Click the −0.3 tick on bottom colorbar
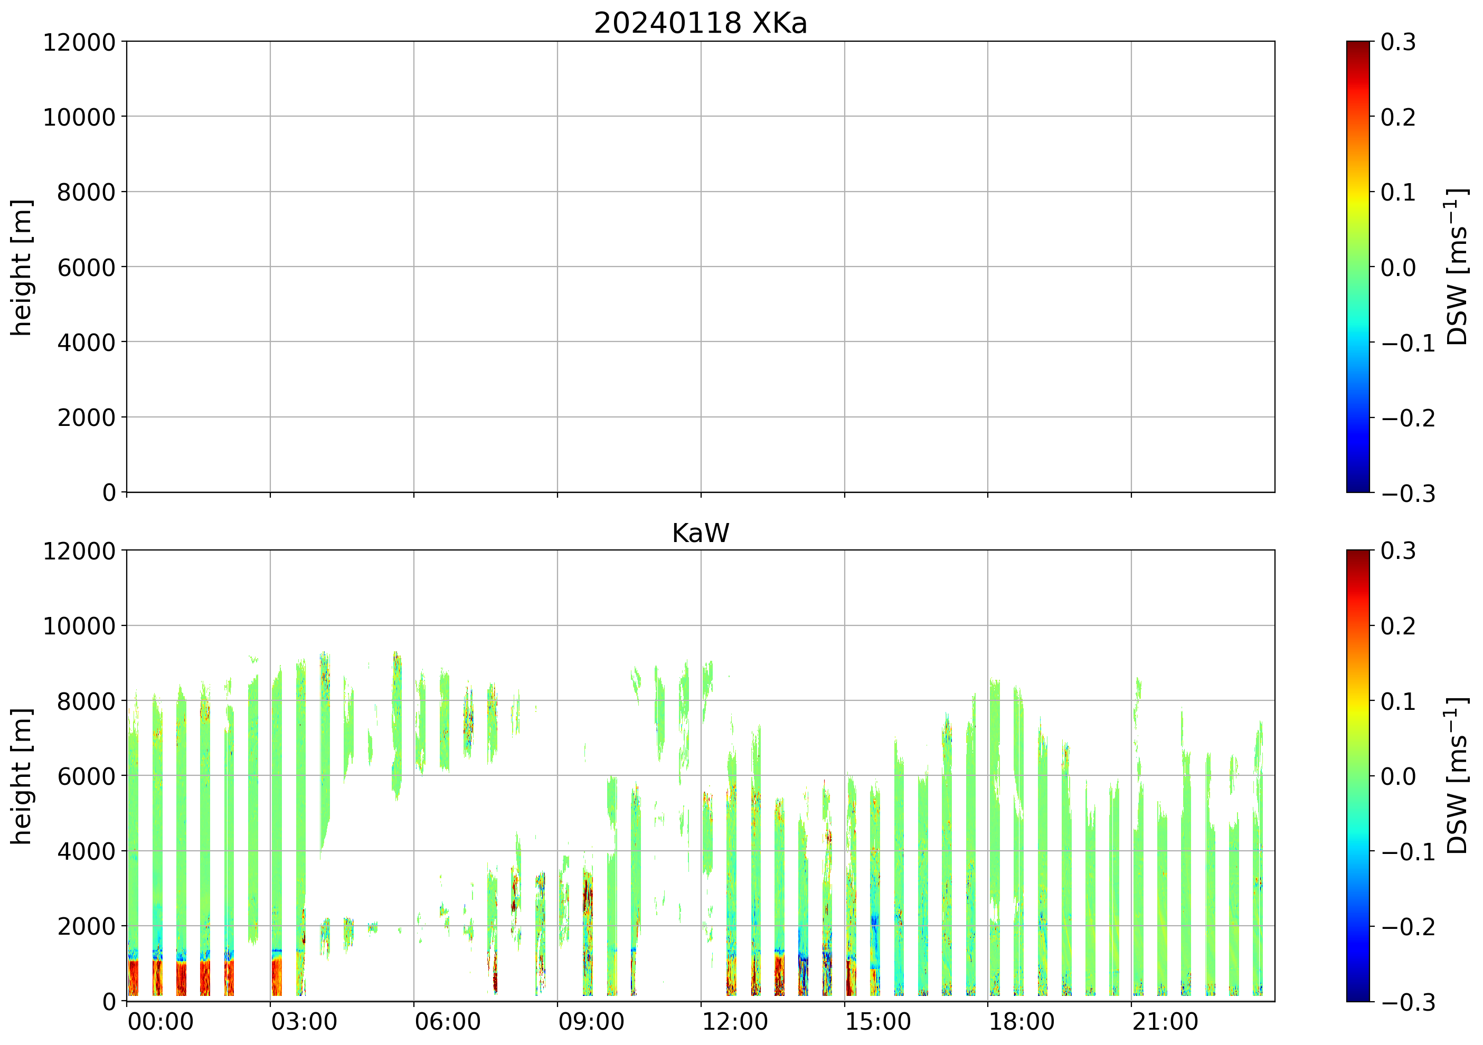The height and width of the screenshot is (1045, 1483). click(x=1408, y=1002)
